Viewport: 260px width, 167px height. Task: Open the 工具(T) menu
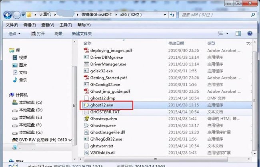(x=66, y=25)
